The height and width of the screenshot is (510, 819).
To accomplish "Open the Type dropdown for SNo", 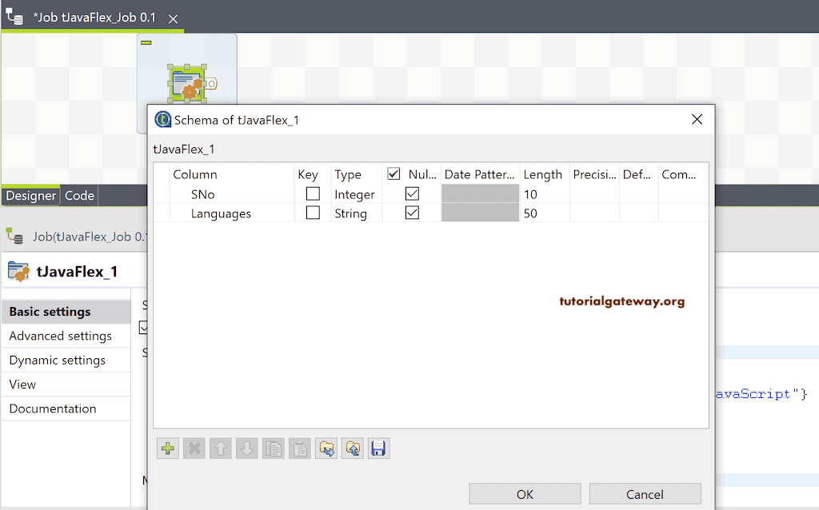I will coord(355,193).
